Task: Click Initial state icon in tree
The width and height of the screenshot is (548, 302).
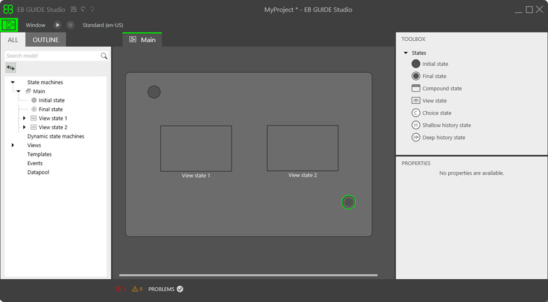Action: pos(34,101)
